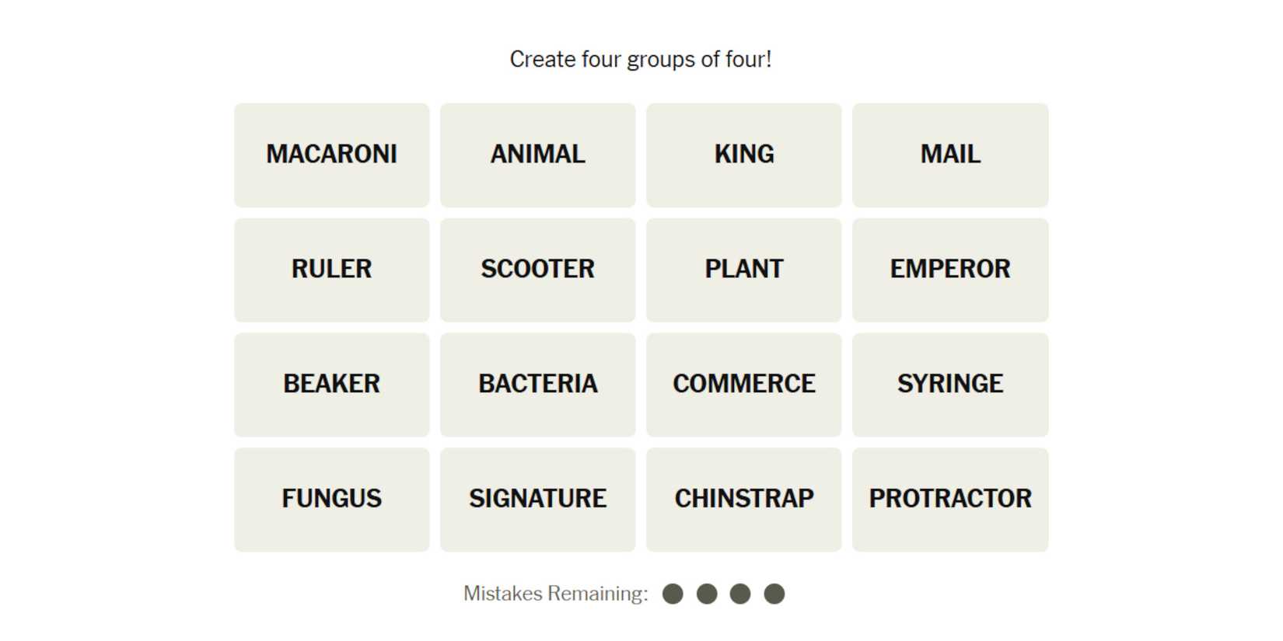Select the PLANT word tile
This screenshot has height=641, width=1283.
(743, 270)
